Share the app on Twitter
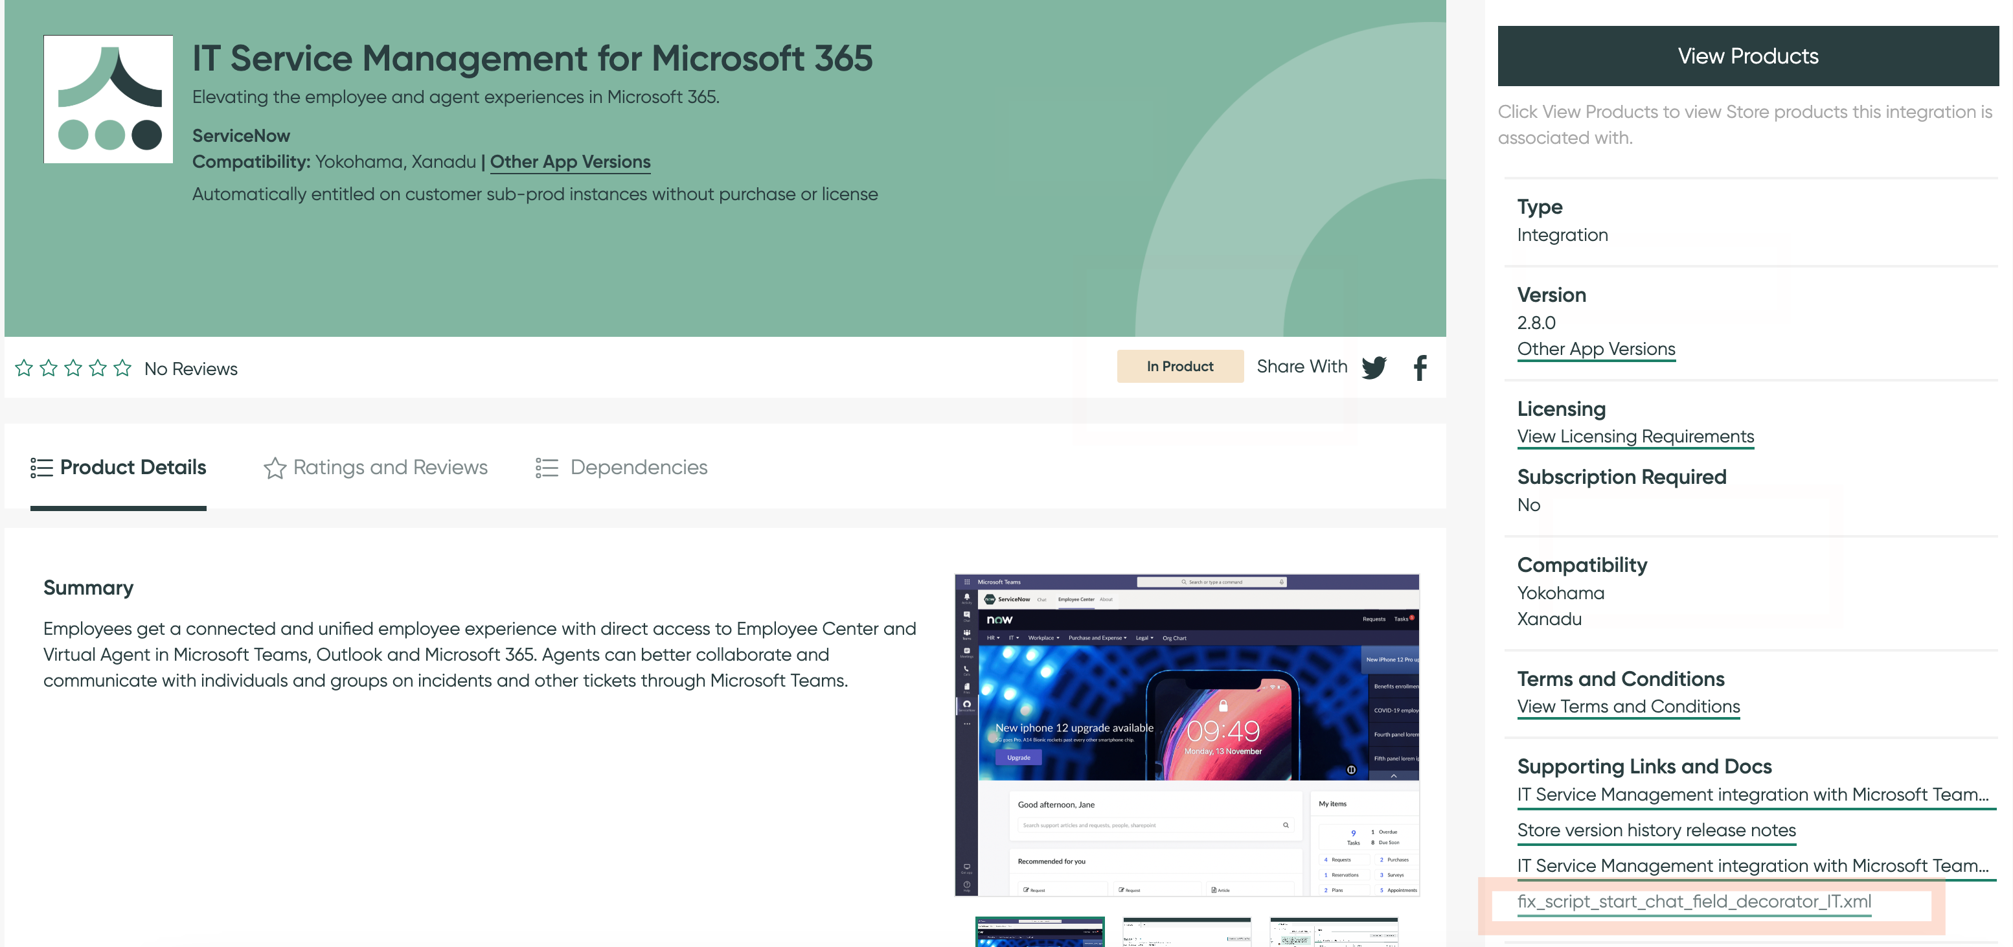The image size is (2013, 947). (1374, 367)
